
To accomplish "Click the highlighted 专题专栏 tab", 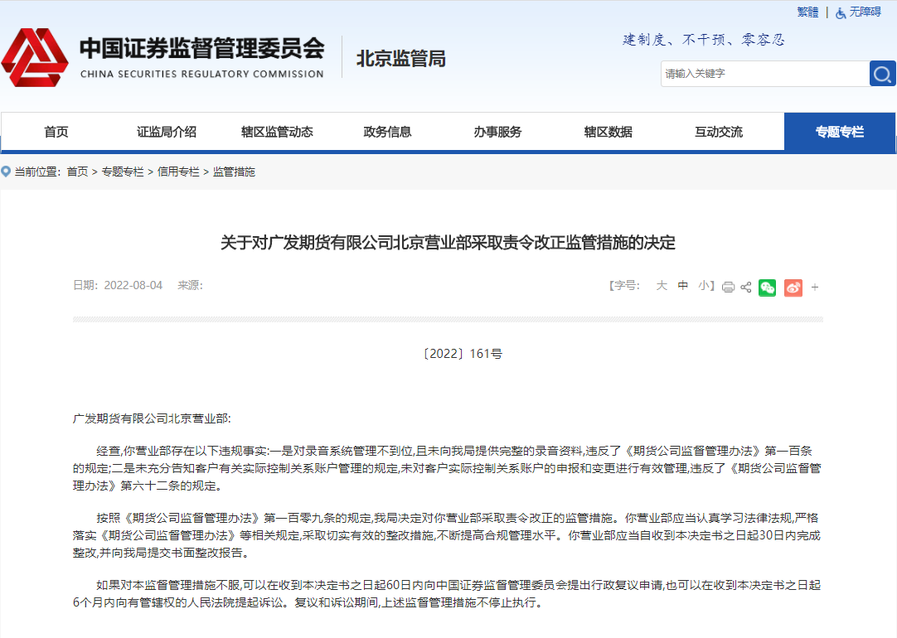I will pyautogui.click(x=840, y=132).
